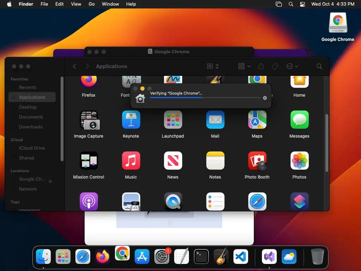Open the Notes app icon

click(x=215, y=161)
